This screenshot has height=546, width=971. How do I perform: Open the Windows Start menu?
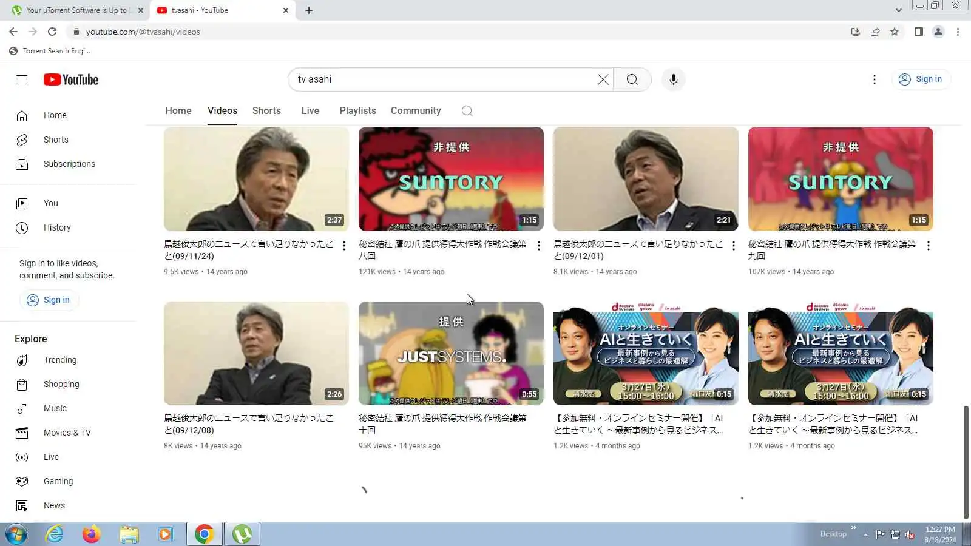pyautogui.click(x=16, y=534)
